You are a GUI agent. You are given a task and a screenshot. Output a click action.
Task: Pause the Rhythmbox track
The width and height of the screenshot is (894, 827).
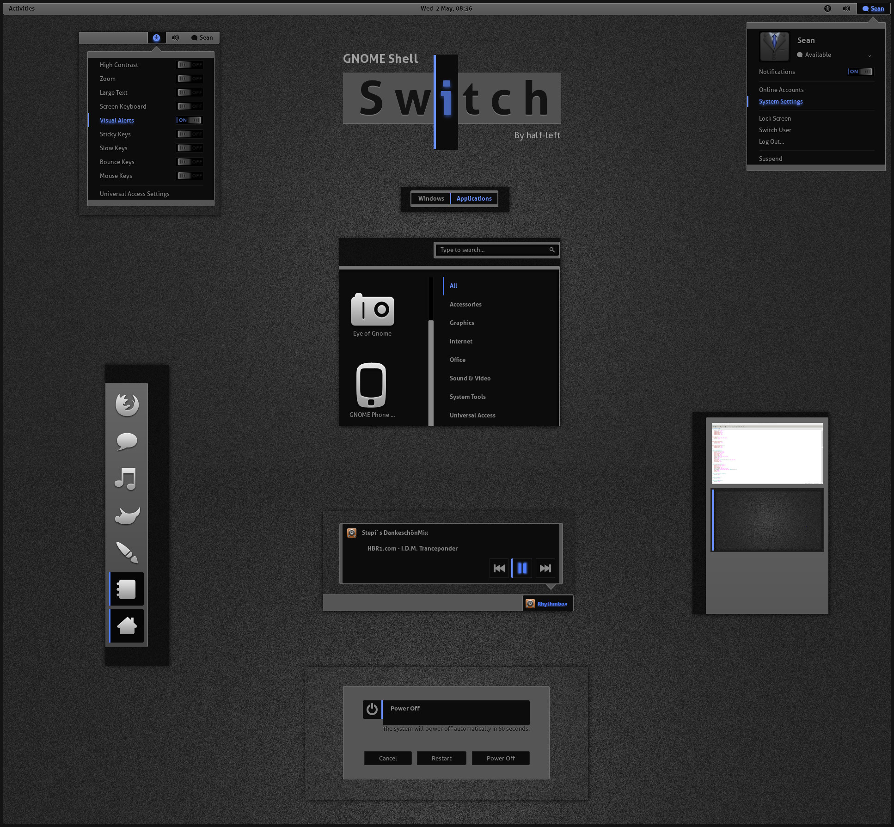[x=522, y=568]
